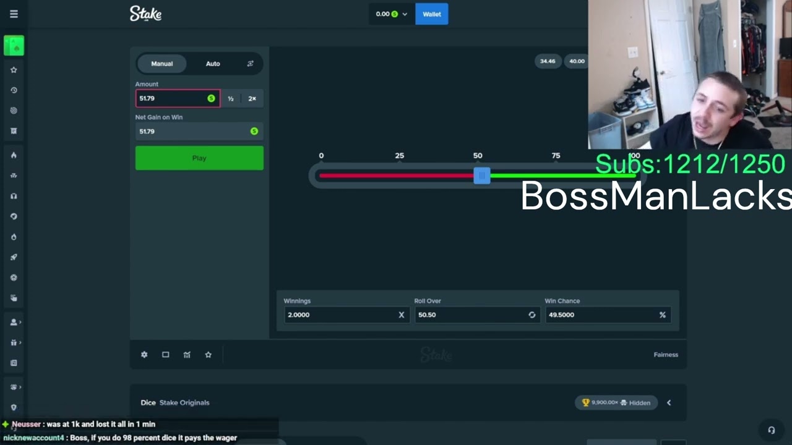Focus the Win Chance field
This screenshot has width=792, height=445.
click(607, 315)
